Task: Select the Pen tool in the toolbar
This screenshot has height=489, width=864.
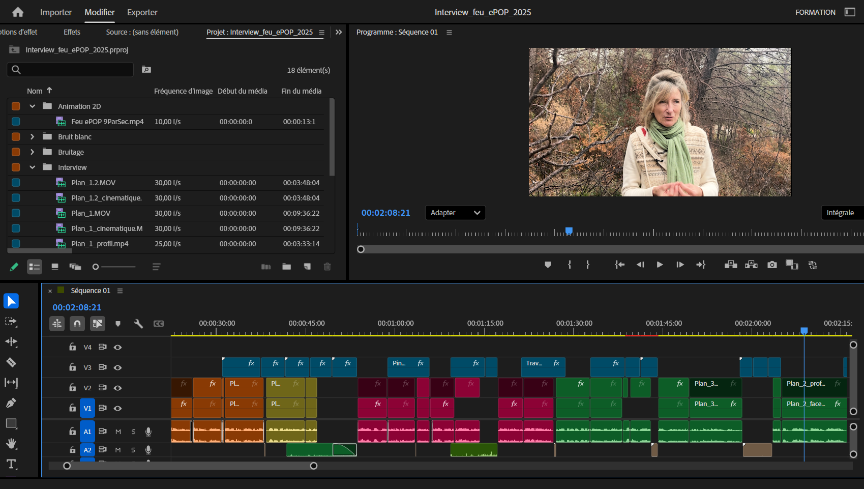Action: [x=11, y=402]
